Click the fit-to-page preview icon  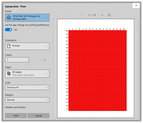pyautogui.click(x=109, y=15)
